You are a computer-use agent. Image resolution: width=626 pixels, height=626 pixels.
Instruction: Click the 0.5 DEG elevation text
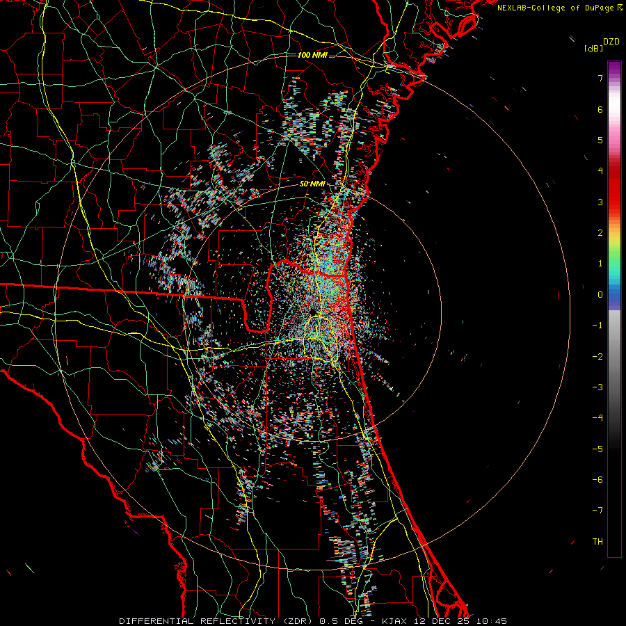pos(342,621)
